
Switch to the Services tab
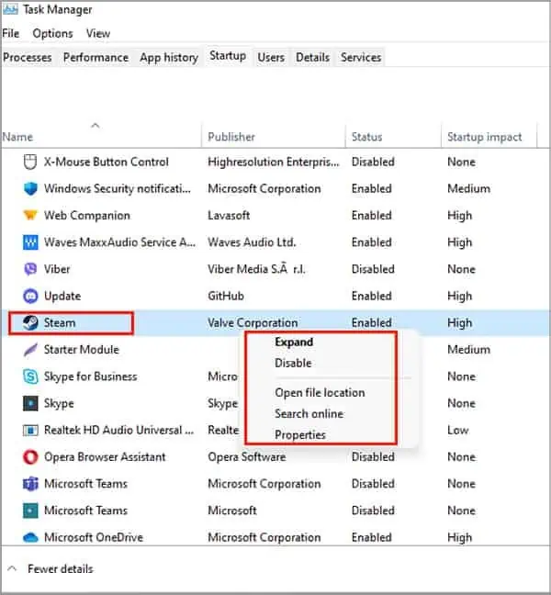point(361,57)
